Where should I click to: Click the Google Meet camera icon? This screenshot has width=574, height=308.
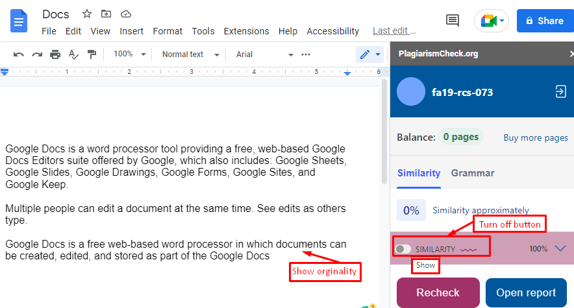pos(488,21)
